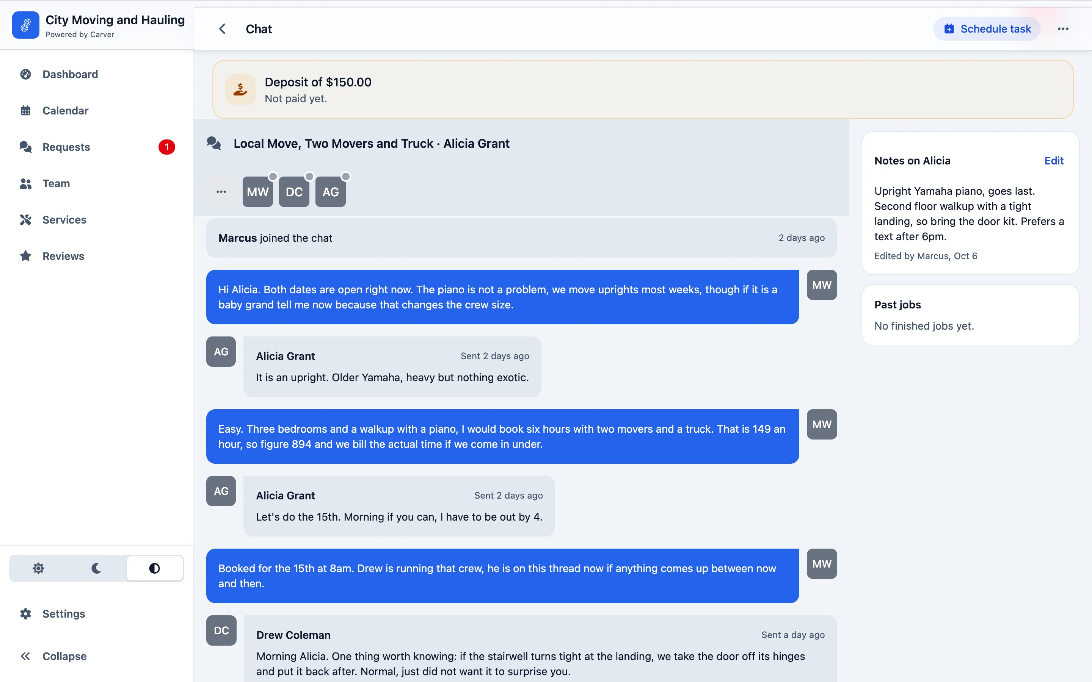Click the 'No finished jobs yet.' text
Viewport: 1092px width, 682px height.
(x=924, y=326)
